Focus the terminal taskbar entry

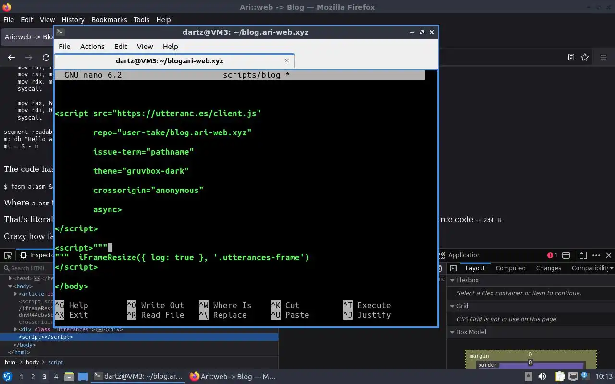[x=138, y=377]
